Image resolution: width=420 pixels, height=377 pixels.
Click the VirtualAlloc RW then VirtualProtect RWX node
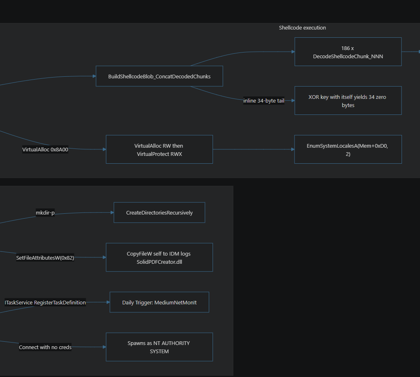160,149
